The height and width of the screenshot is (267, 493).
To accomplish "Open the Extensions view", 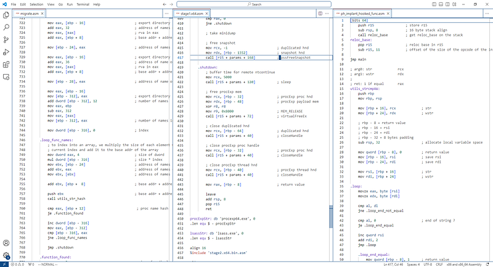I will [x=6, y=64].
